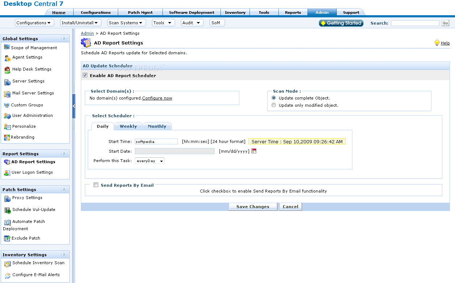Click the Custom Groups icon
Screen dimensions: 455x283
(x=7, y=105)
